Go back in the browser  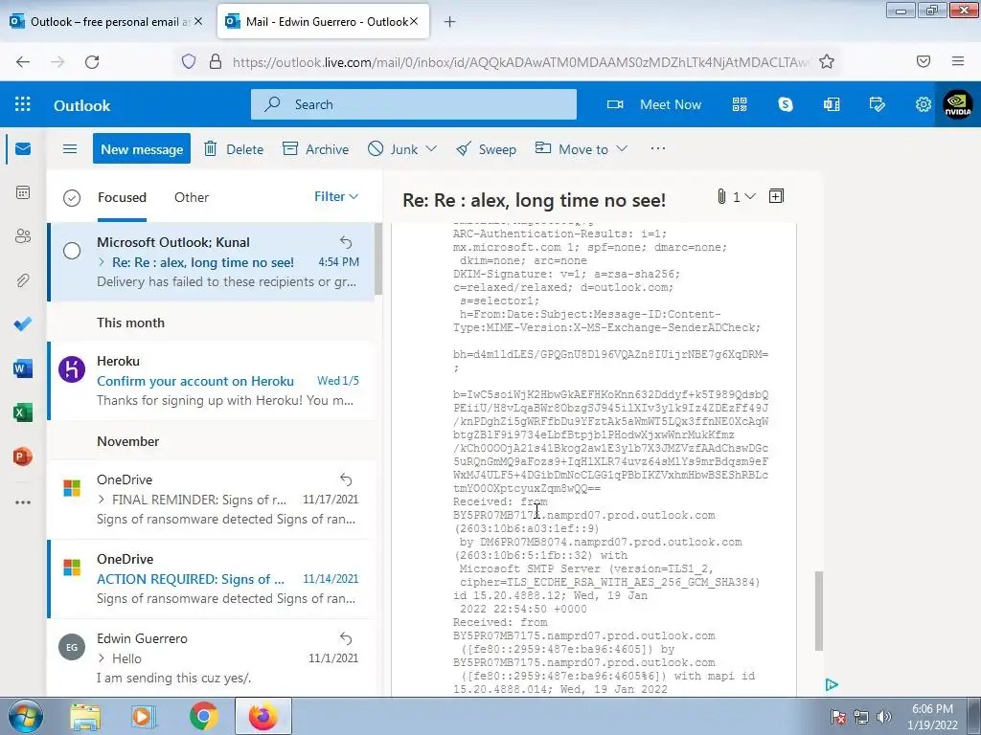pyautogui.click(x=23, y=61)
